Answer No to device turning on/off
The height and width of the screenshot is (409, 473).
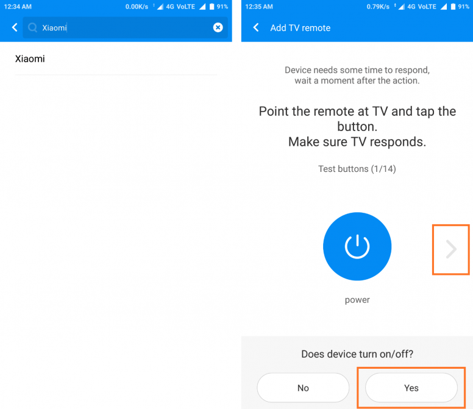point(303,388)
